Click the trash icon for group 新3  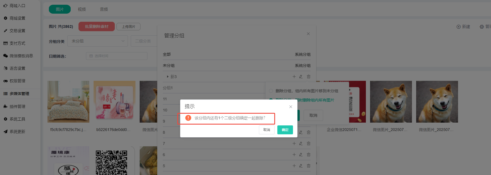click(x=309, y=77)
